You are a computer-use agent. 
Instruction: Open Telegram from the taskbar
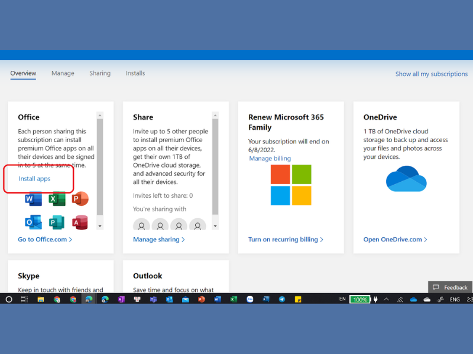pyautogui.click(x=282, y=299)
